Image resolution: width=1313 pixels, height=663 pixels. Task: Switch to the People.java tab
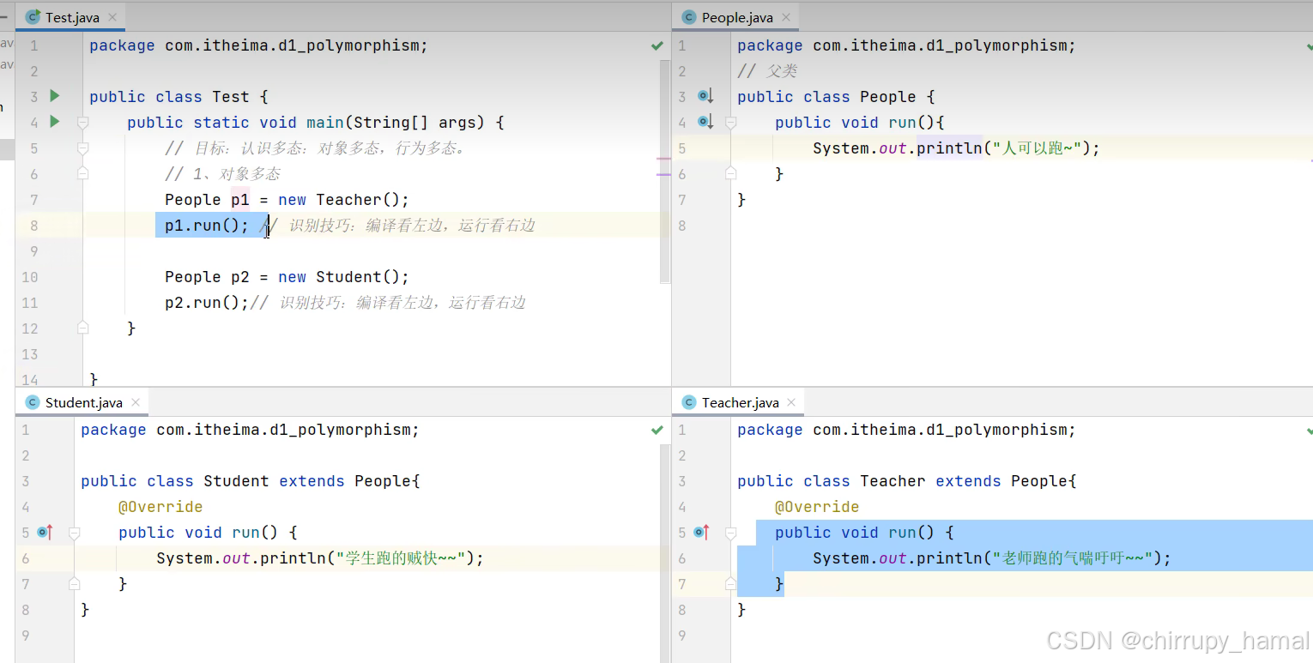point(737,17)
